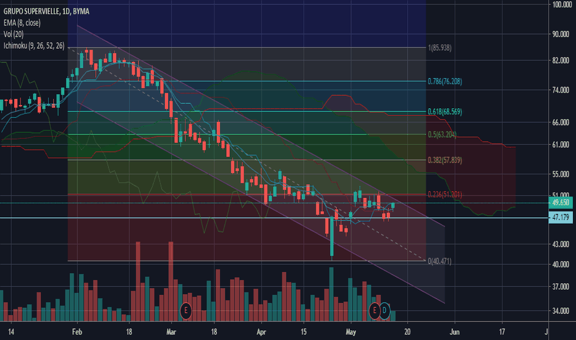Click the dividend D marker in May
576x340 pixels.
(384, 310)
